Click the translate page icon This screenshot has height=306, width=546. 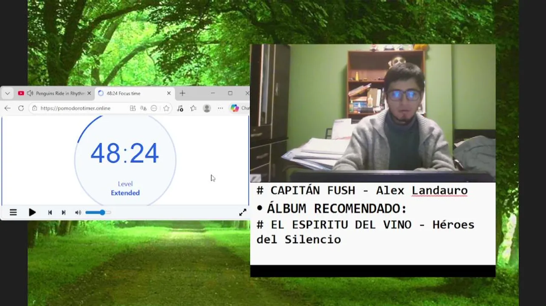(143, 108)
